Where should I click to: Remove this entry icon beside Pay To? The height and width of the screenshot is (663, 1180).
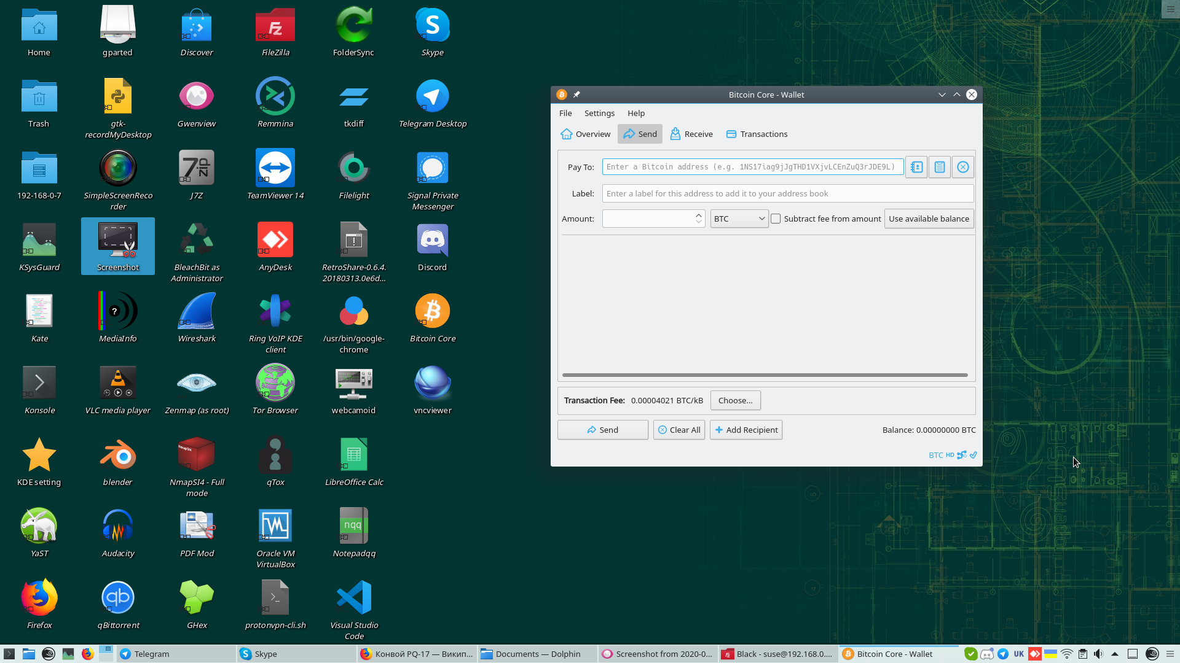click(x=963, y=167)
